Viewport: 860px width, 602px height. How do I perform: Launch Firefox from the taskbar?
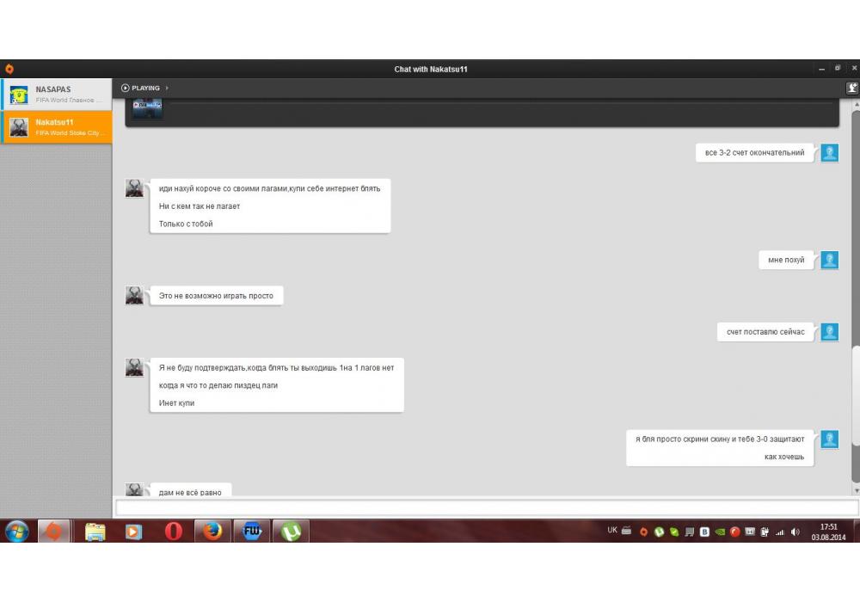tap(212, 531)
